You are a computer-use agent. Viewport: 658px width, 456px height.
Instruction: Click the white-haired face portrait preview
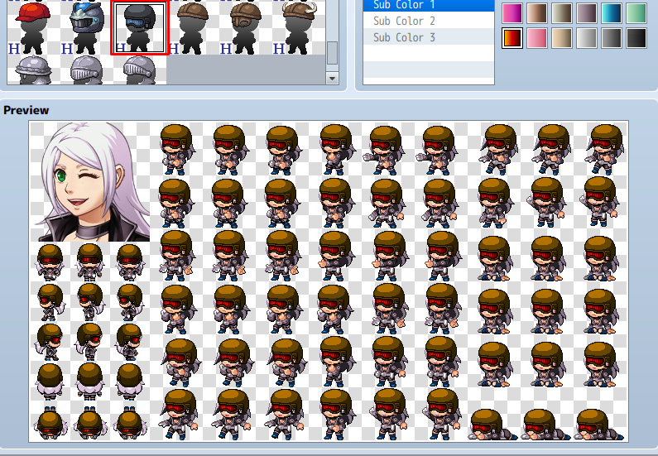point(90,181)
